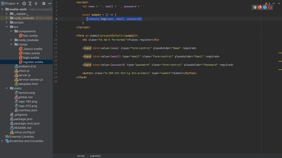Collapse the components folder
The height and width of the screenshot is (158, 282).
(x=11, y=31)
